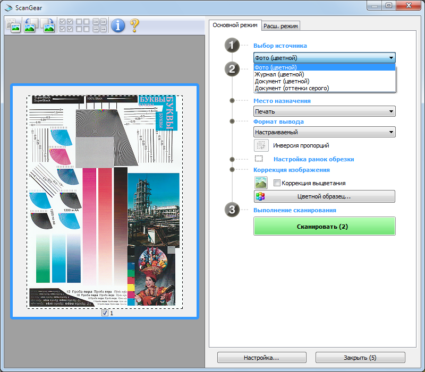Close the ScanGear window
Image resolution: width=425 pixels, height=372 pixels.
(409, 6)
